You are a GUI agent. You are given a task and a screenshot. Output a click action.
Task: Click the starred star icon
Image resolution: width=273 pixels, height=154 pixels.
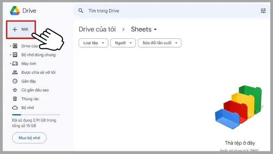(x=15, y=90)
